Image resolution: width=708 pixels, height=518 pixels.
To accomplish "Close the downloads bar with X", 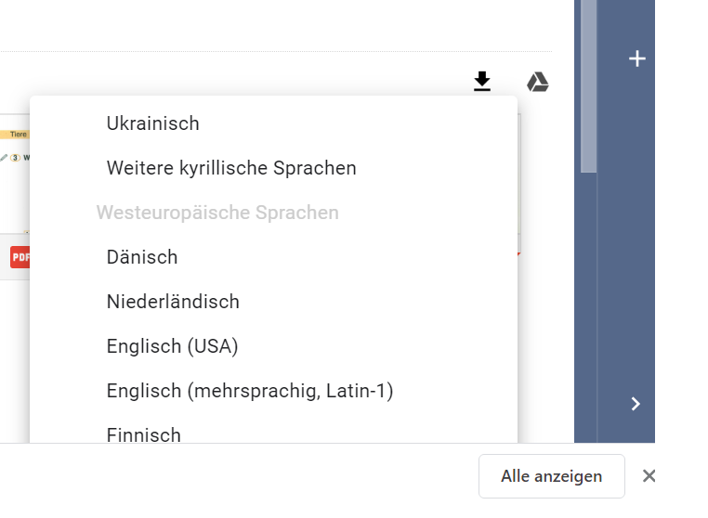I will [x=649, y=476].
